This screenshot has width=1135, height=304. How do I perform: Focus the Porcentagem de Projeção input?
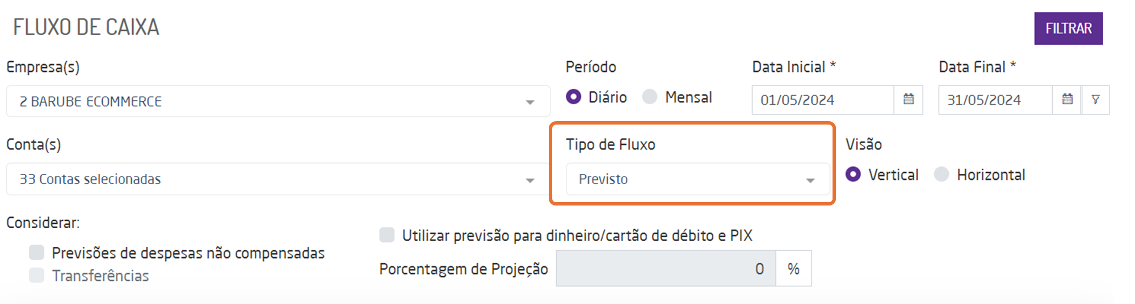click(x=666, y=269)
